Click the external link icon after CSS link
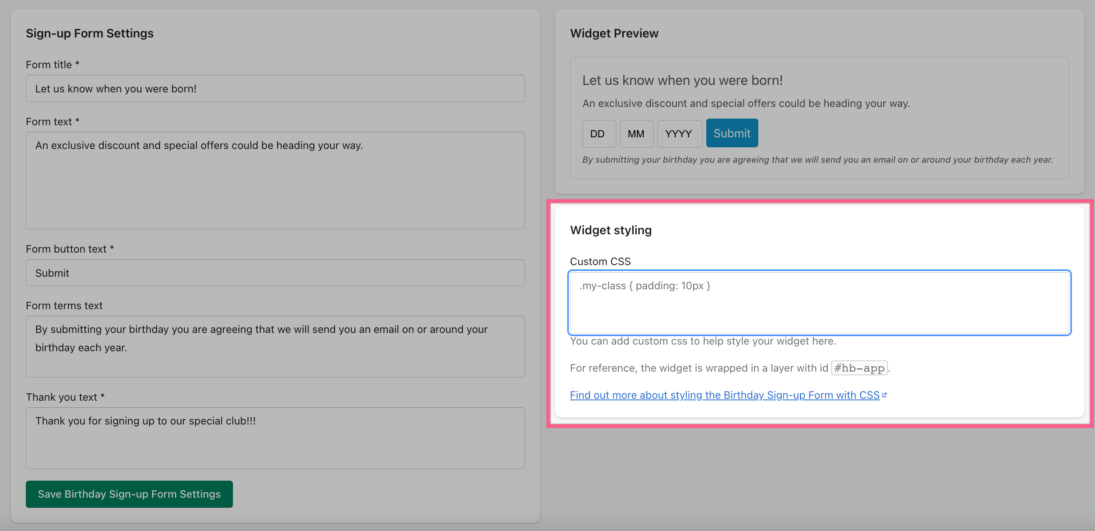The image size is (1095, 531). coord(884,395)
